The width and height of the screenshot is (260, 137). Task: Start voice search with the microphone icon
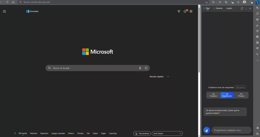(140, 68)
